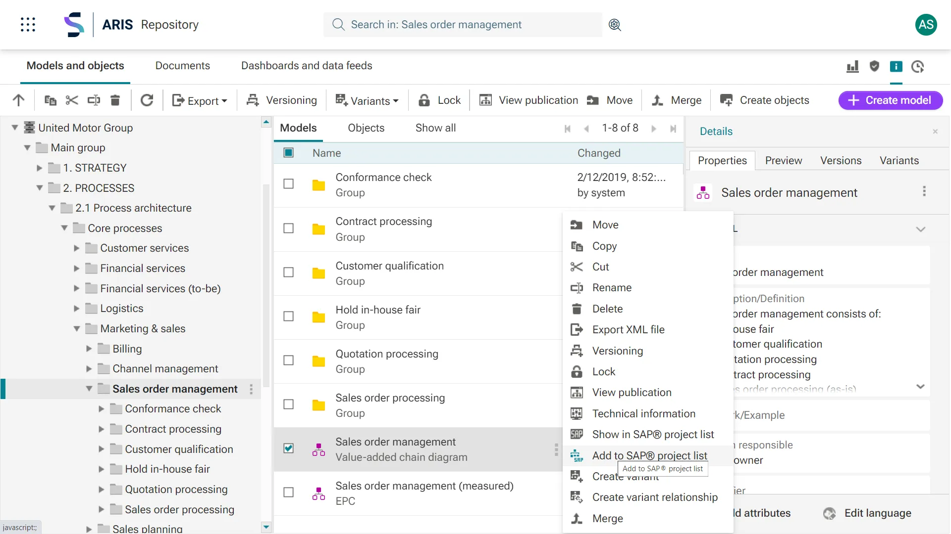Click the shield icon in the top-right bar
The height and width of the screenshot is (534, 951).
874,66
